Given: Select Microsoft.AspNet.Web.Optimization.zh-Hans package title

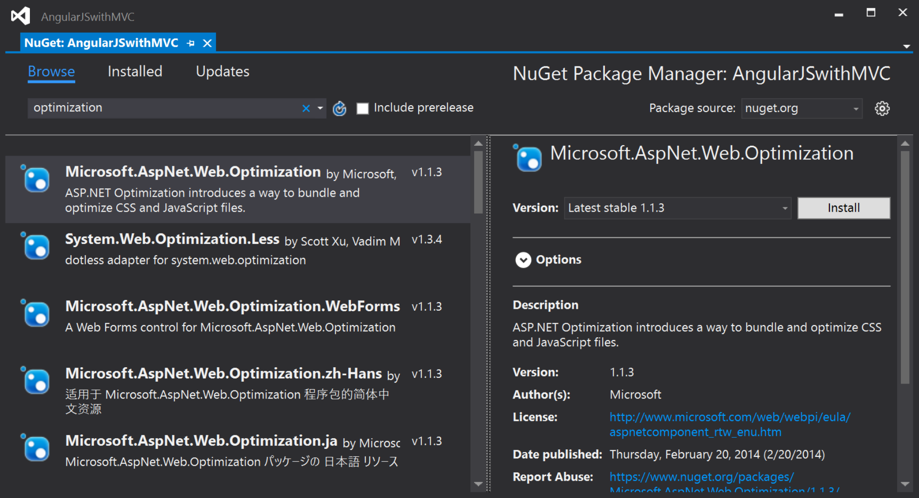Looking at the screenshot, I should (224, 373).
